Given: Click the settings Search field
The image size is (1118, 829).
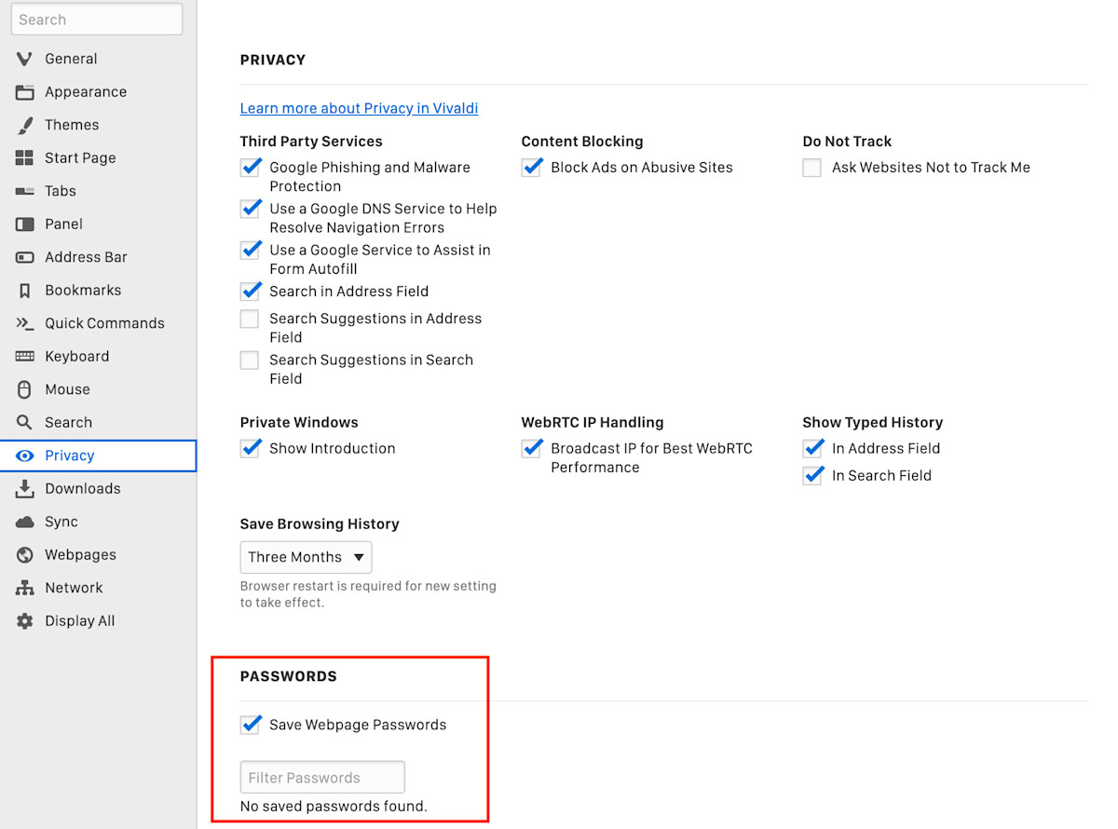Looking at the screenshot, I should coord(97,20).
